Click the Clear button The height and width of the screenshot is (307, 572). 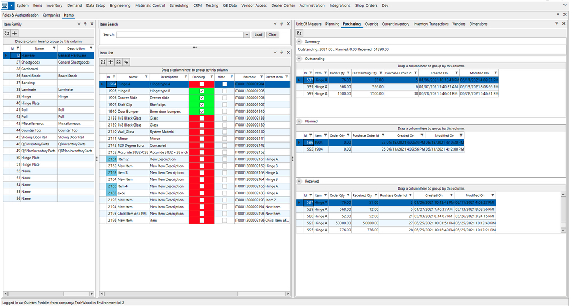(x=273, y=35)
